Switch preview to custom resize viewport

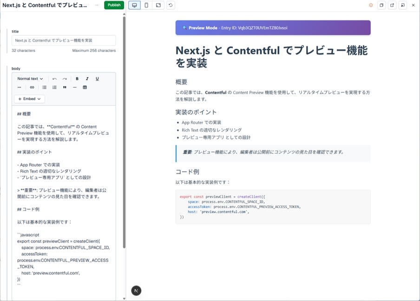158,5
